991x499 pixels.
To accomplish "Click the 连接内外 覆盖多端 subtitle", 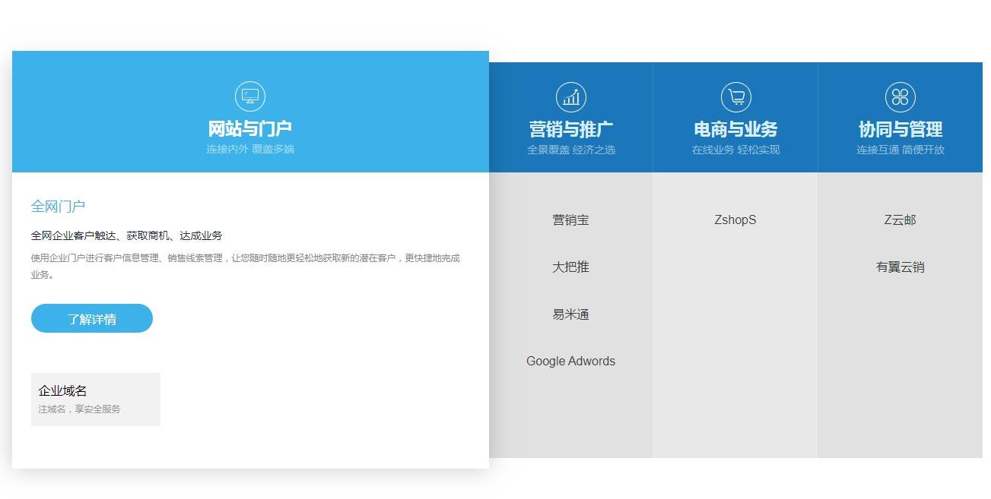I will click(249, 149).
